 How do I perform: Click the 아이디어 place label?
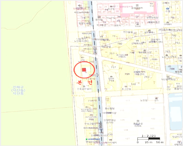point(87,34)
